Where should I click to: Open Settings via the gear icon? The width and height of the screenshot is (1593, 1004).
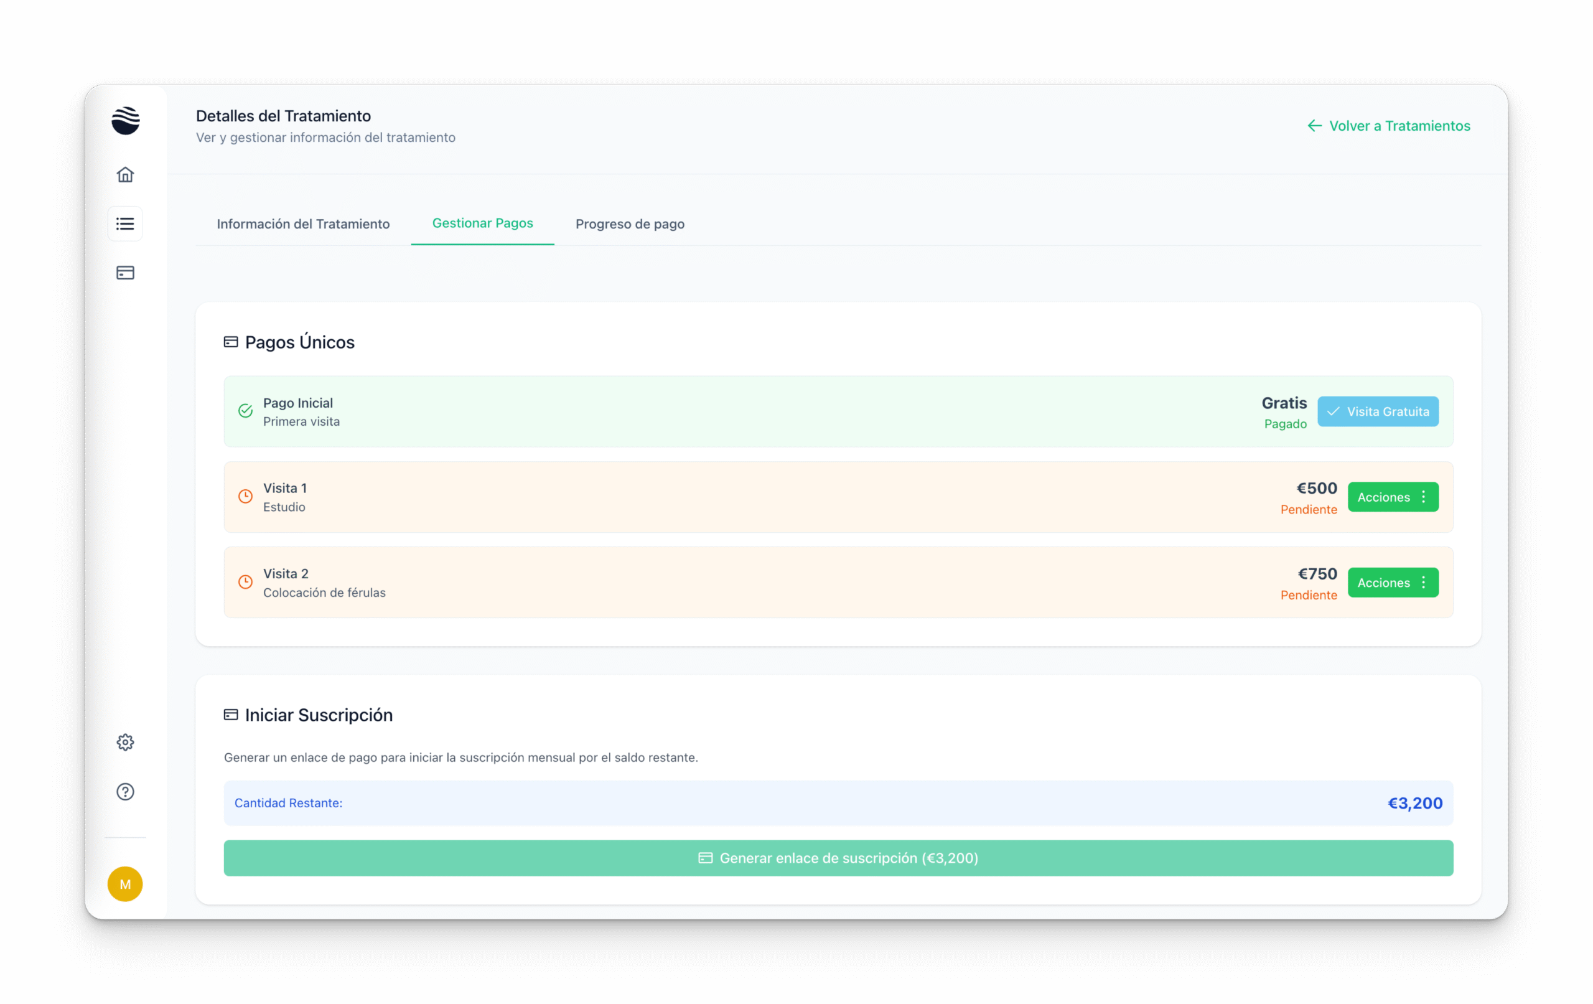pos(125,742)
